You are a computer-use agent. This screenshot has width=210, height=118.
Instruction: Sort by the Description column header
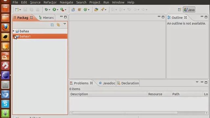click(x=108, y=94)
